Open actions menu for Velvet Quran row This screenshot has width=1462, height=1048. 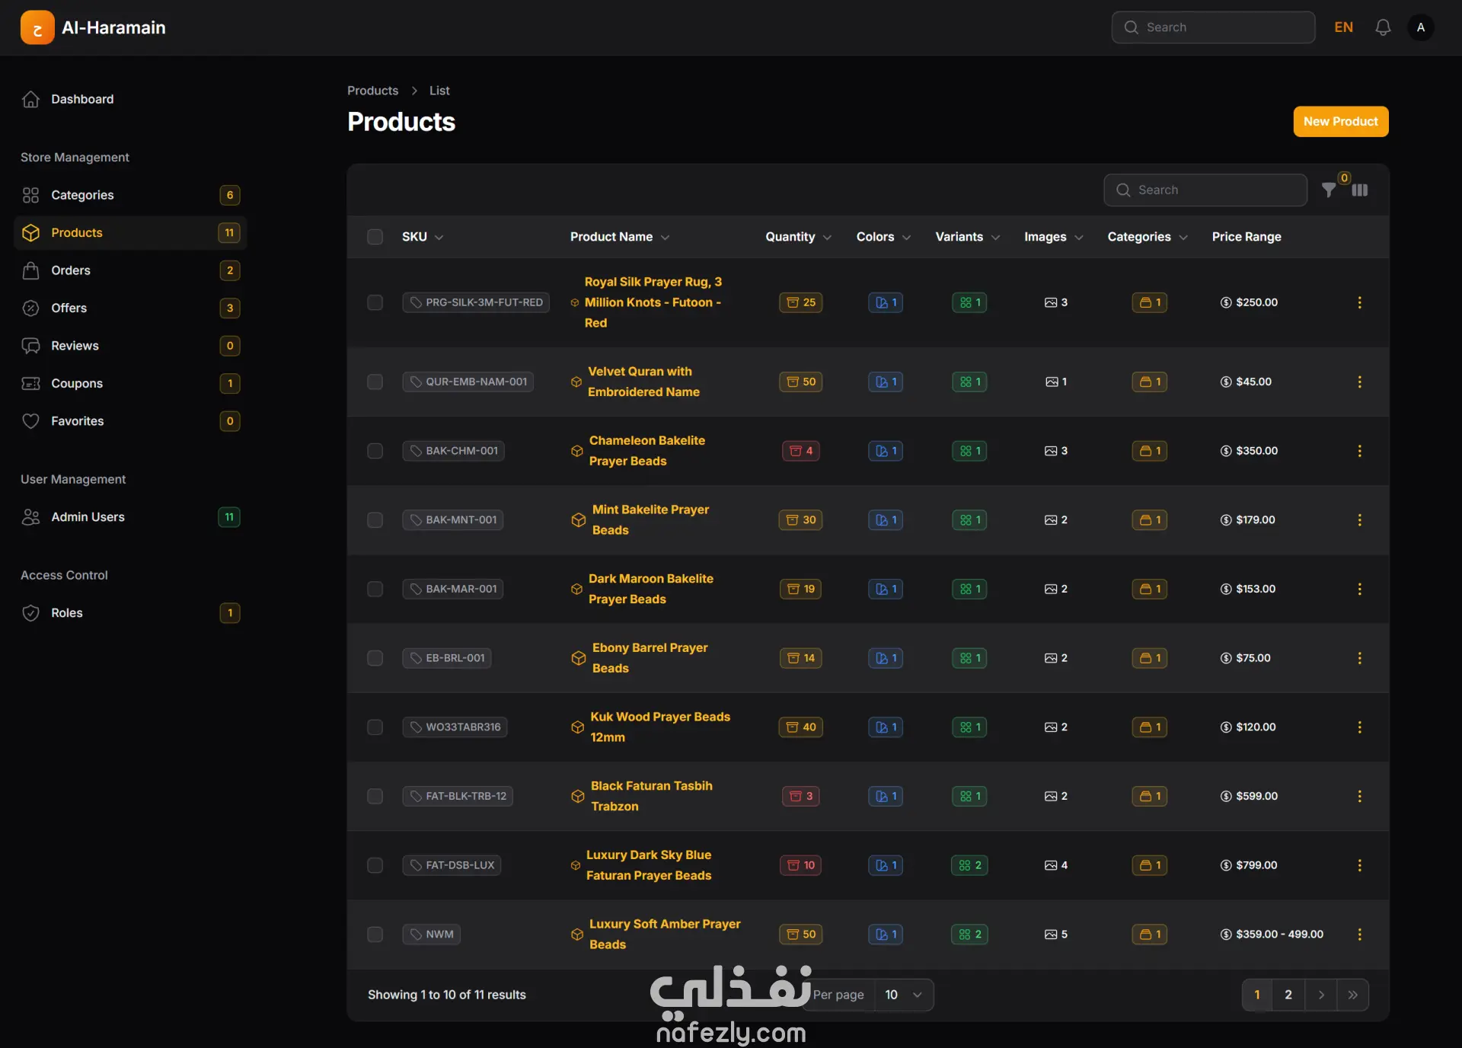(1359, 382)
